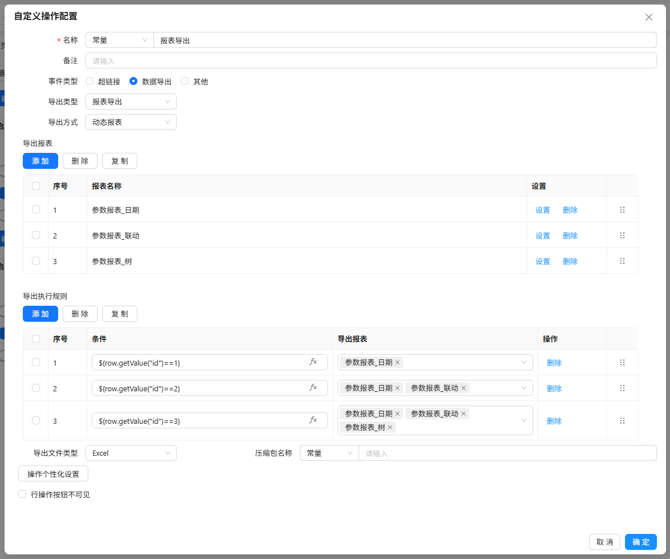Click 添加 under 导出执行规则
Screen dimensions: 670x559
40,314
